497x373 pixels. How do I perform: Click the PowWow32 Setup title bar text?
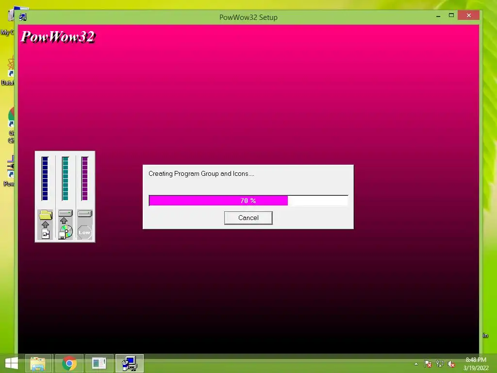coord(248,17)
